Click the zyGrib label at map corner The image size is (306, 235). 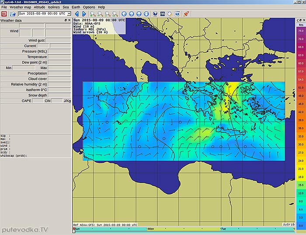click(289, 225)
